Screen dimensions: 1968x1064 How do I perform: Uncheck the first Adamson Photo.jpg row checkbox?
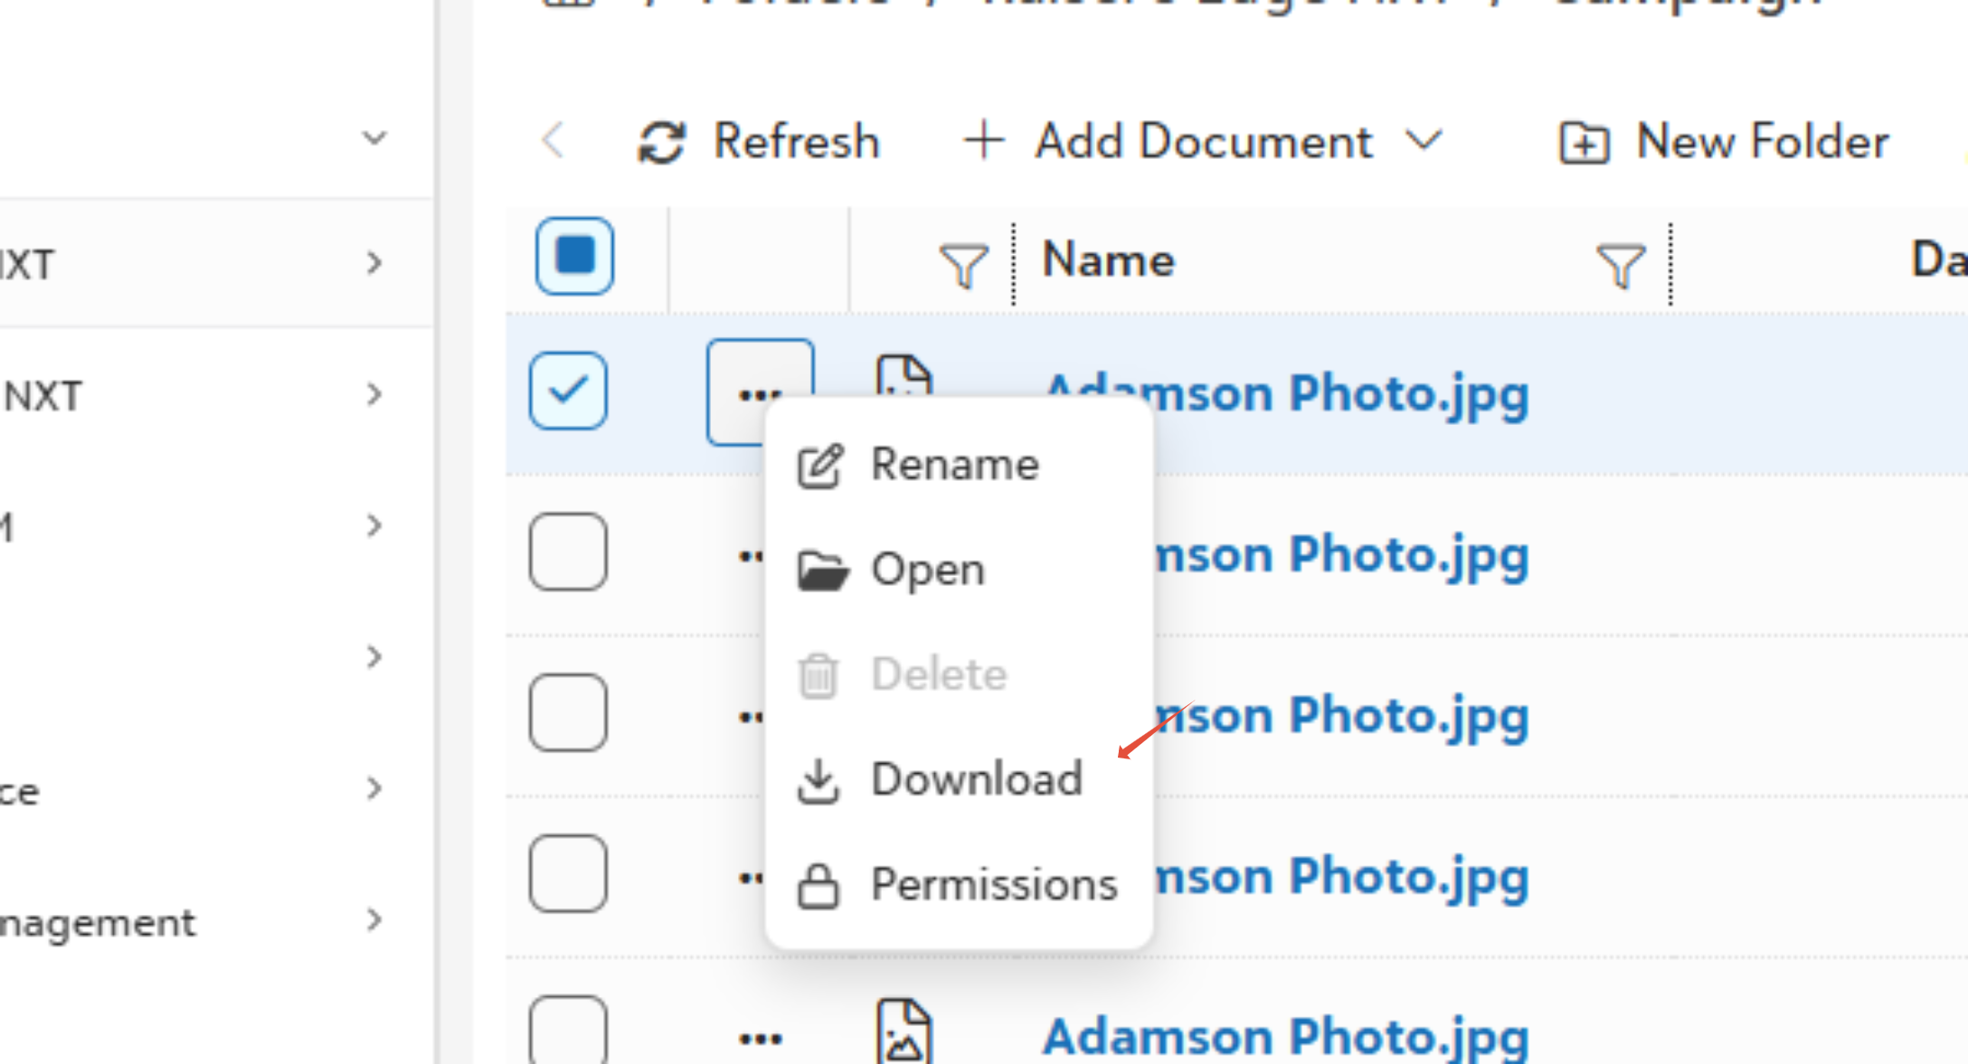pyautogui.click(x=568, y=391)
